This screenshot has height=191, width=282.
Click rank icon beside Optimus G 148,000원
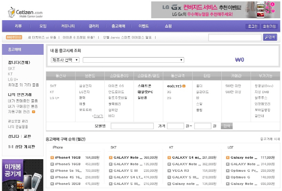pos(227,177)
